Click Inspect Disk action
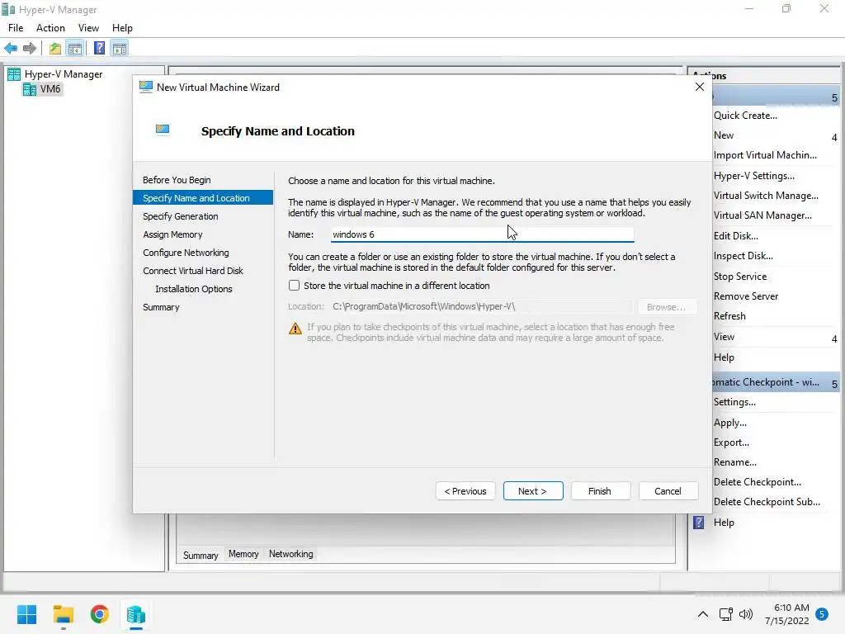Viewport: 845px width, 634px height. (744, 256)
